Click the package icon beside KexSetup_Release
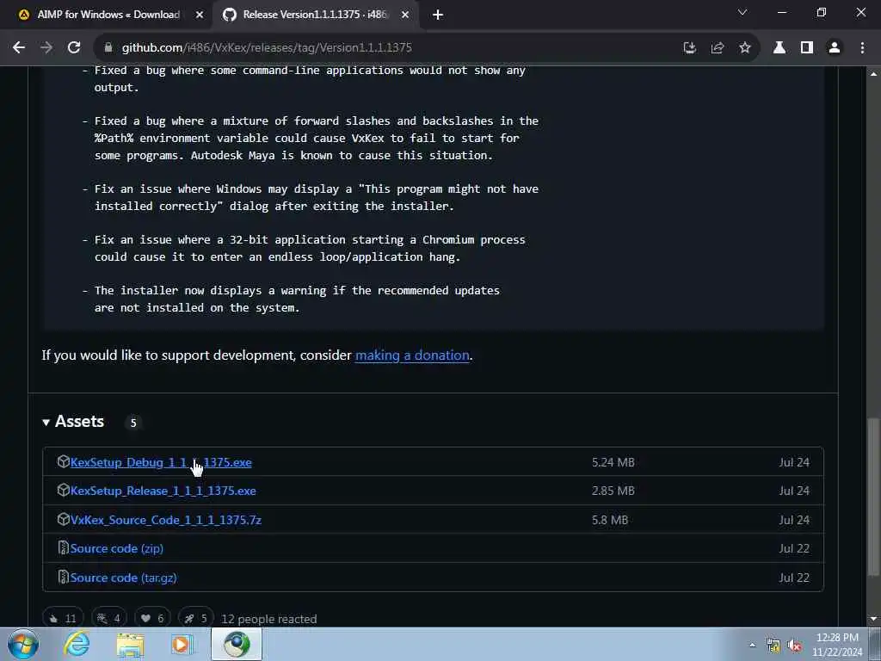The image size is (881, 661). tap(64, 490)
